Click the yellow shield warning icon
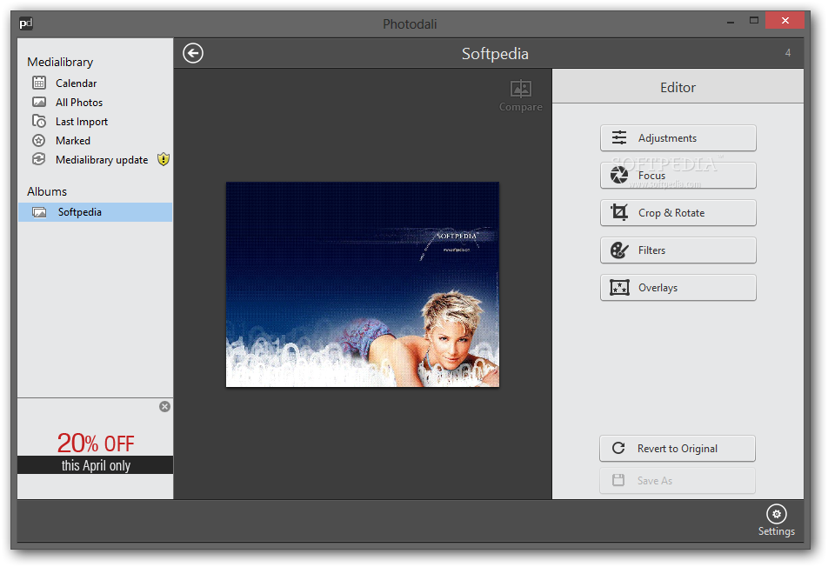828x567 pixels. point(164,159)
